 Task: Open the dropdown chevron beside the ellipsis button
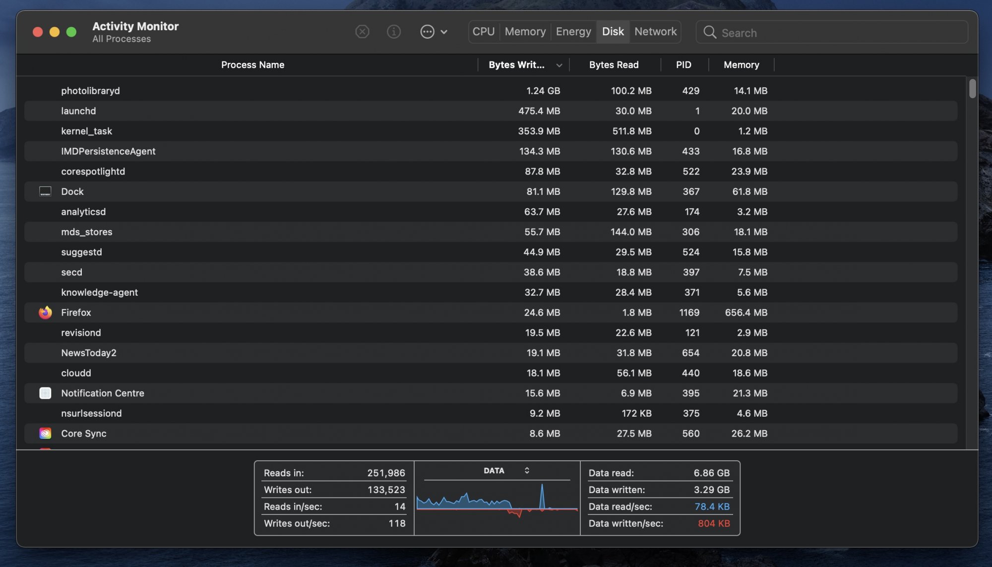[x=444, y=32]
